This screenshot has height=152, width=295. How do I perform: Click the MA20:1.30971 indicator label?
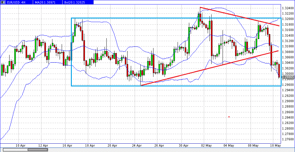tap(46, 2)
